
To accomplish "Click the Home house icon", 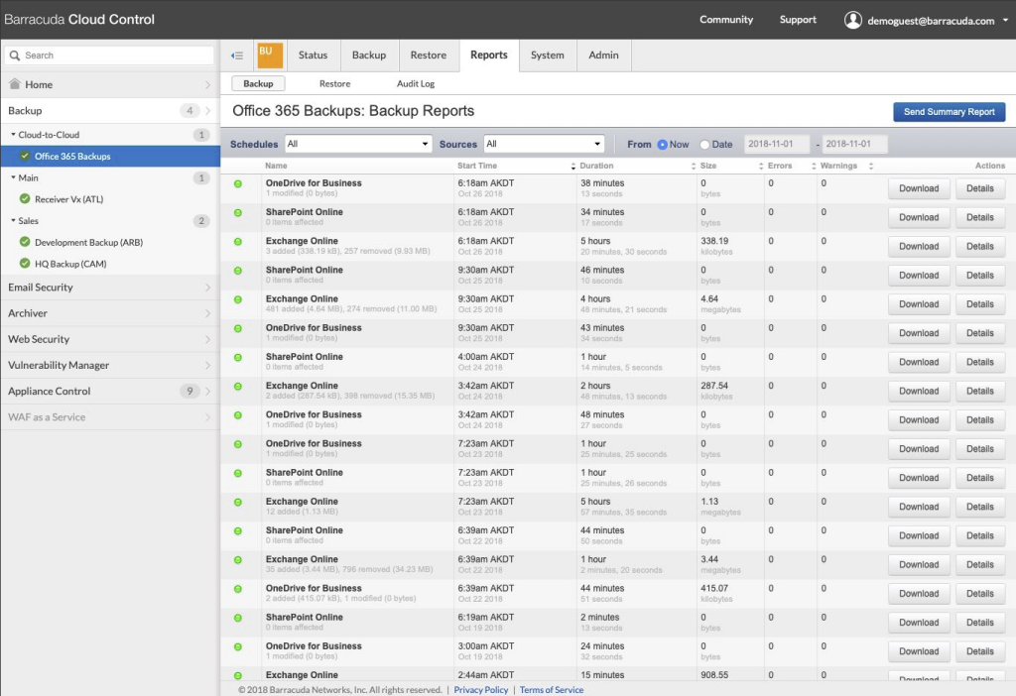I will [x=15, y=84].
